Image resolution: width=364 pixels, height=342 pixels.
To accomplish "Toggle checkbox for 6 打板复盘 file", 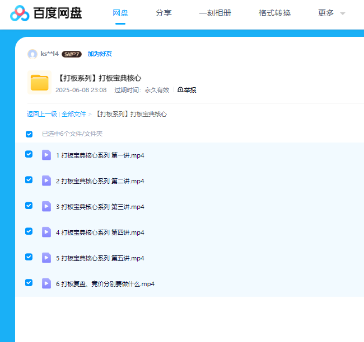I will [29, 283].
